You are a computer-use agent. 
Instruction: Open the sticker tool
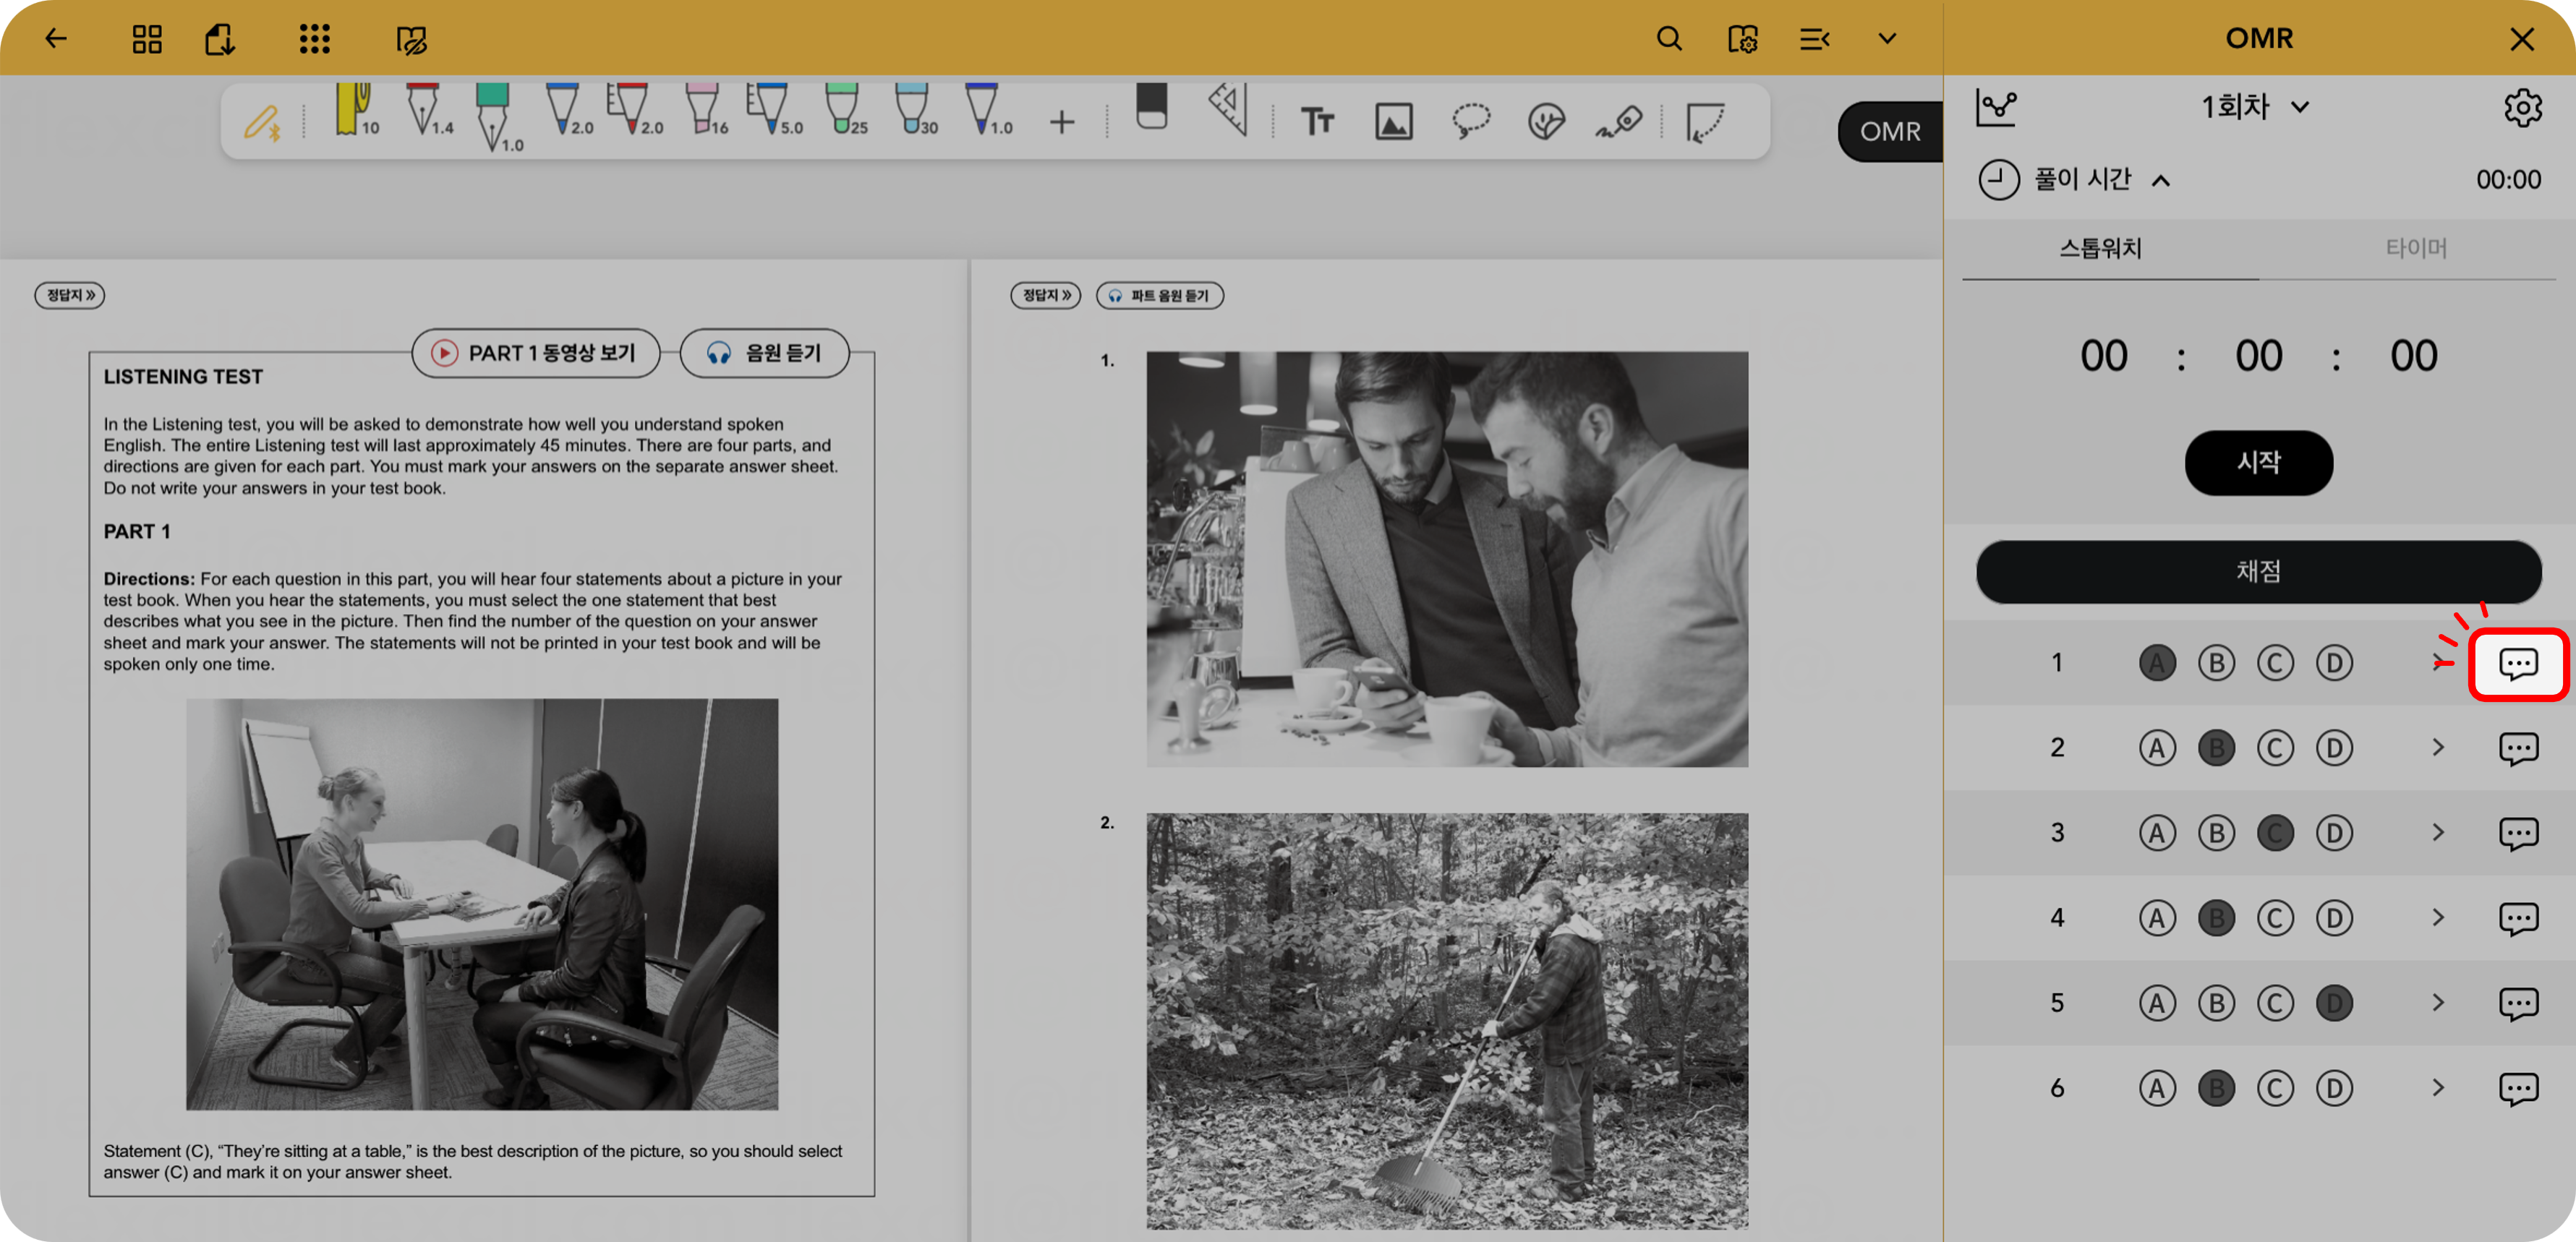(1547, 122)
